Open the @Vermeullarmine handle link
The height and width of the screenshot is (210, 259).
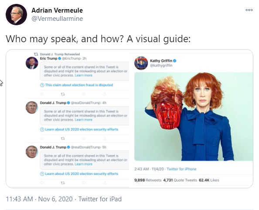click(57, 19)
